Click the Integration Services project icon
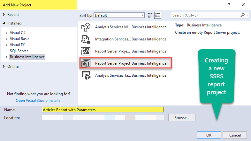Viewport: 251px width, 141px height. pos(86,39)
